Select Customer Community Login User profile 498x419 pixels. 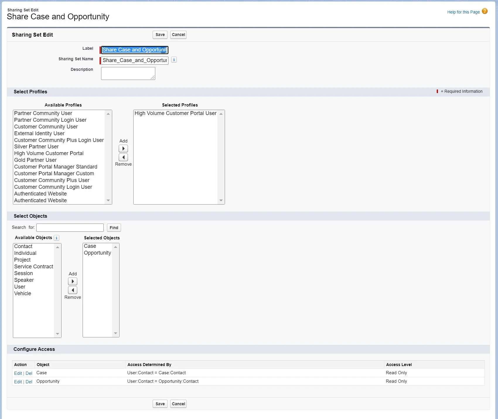(x=59, y=187)
